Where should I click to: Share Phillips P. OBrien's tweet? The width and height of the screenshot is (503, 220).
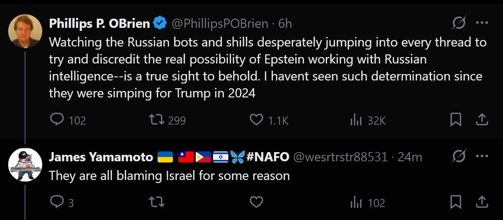click(x=482, y=120)
